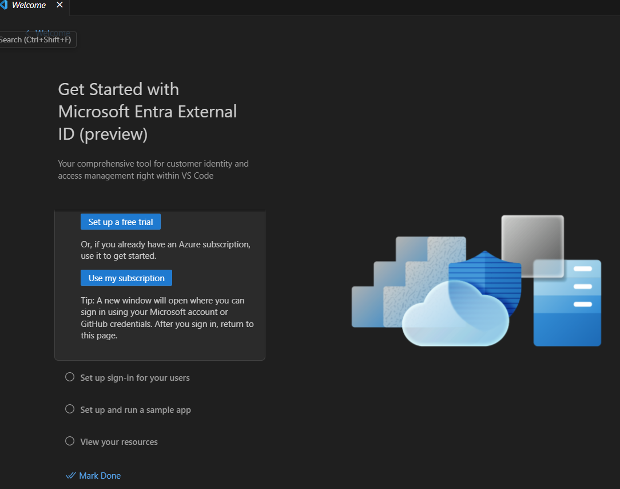Screen dimensions: 620x489
Task: Click the blue server graphic in the illustration
Action: (x=566, y=303)
